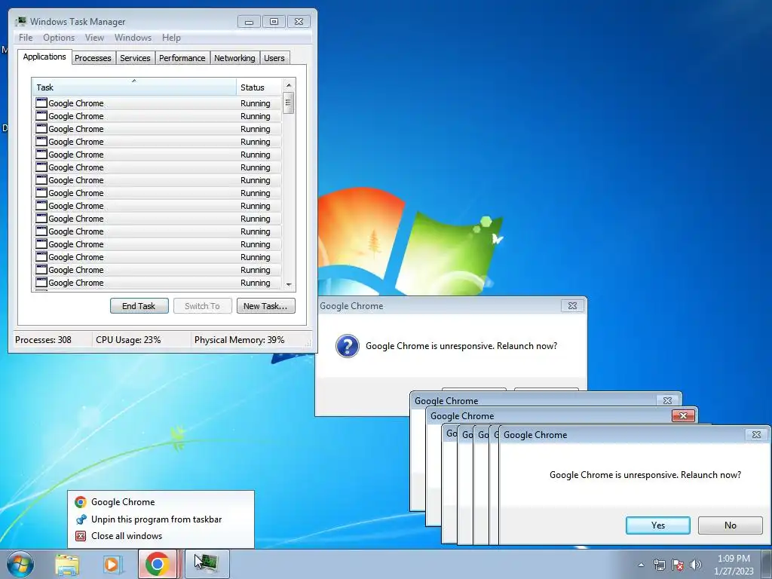Screen dimensions: 772x579
Task: Open the Windows menu in Task Manager
Action: point(133,38)
